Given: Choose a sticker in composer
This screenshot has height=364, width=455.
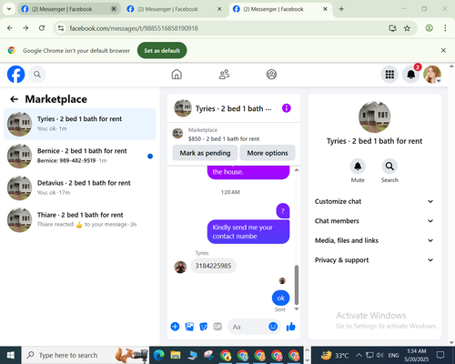Looking at the screenshot, I should 204,327.
